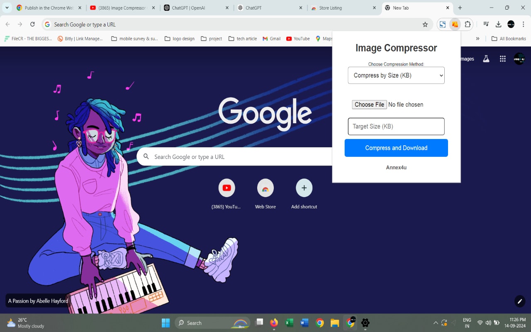
Task: Click the 'S' extension icon in toolbar
Action: coord(442,24)
